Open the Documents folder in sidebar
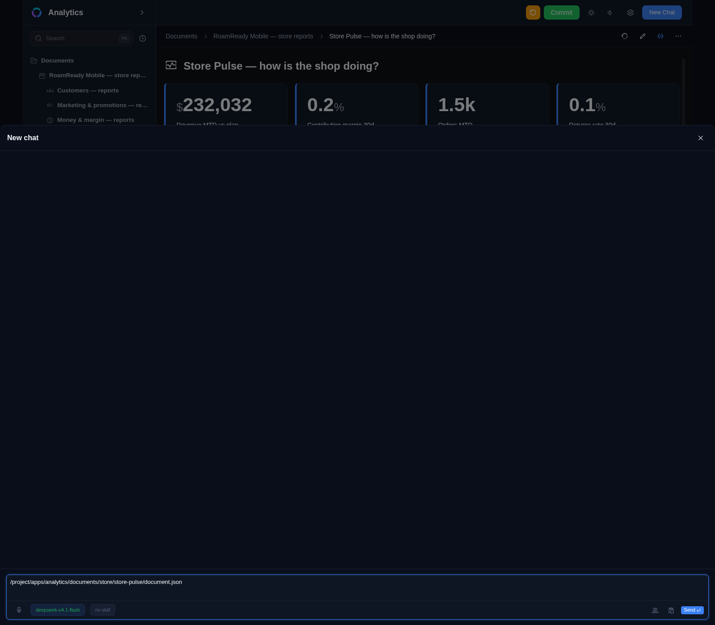715x625 pixels. 57,61
